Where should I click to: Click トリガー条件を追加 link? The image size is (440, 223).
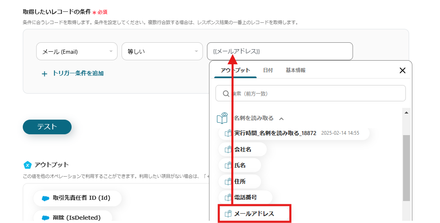coord(78,73)
